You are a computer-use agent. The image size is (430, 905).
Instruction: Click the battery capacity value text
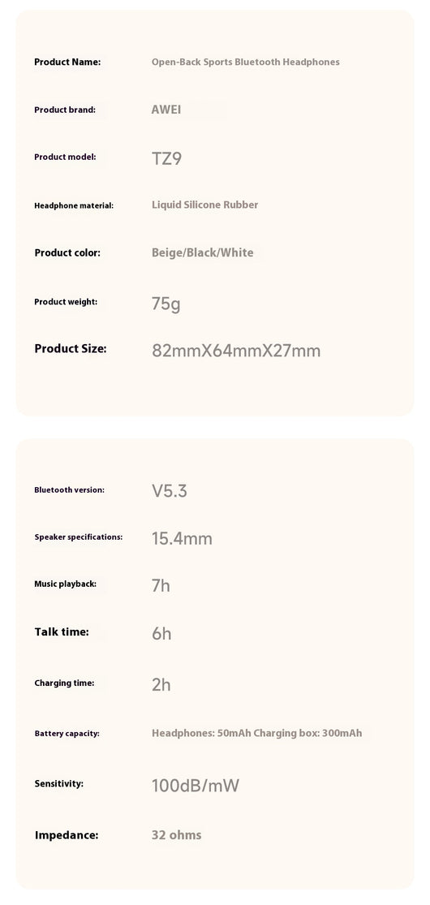[x=257, y=734]
